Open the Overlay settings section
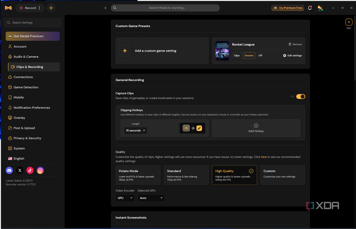 point(33,118)
